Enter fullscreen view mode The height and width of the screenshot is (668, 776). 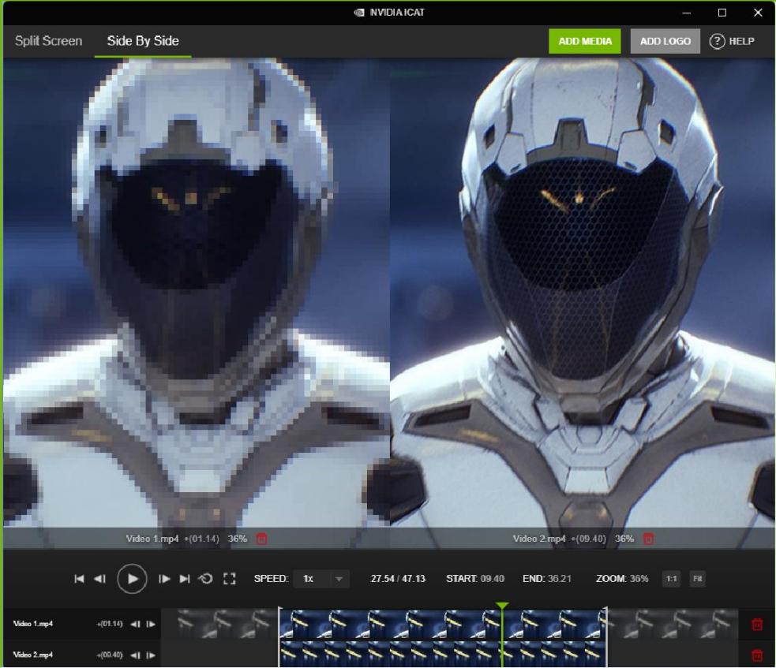(x=230, y=579)
